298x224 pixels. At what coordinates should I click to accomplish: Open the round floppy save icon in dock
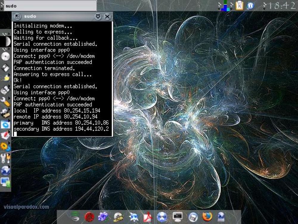coord(193,217)
